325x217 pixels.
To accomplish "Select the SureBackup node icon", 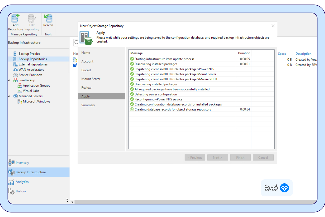I will pos(16,80).
